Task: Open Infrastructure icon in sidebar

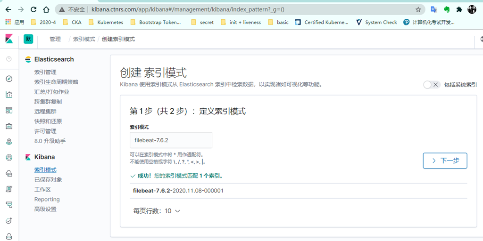Action: 9,173
